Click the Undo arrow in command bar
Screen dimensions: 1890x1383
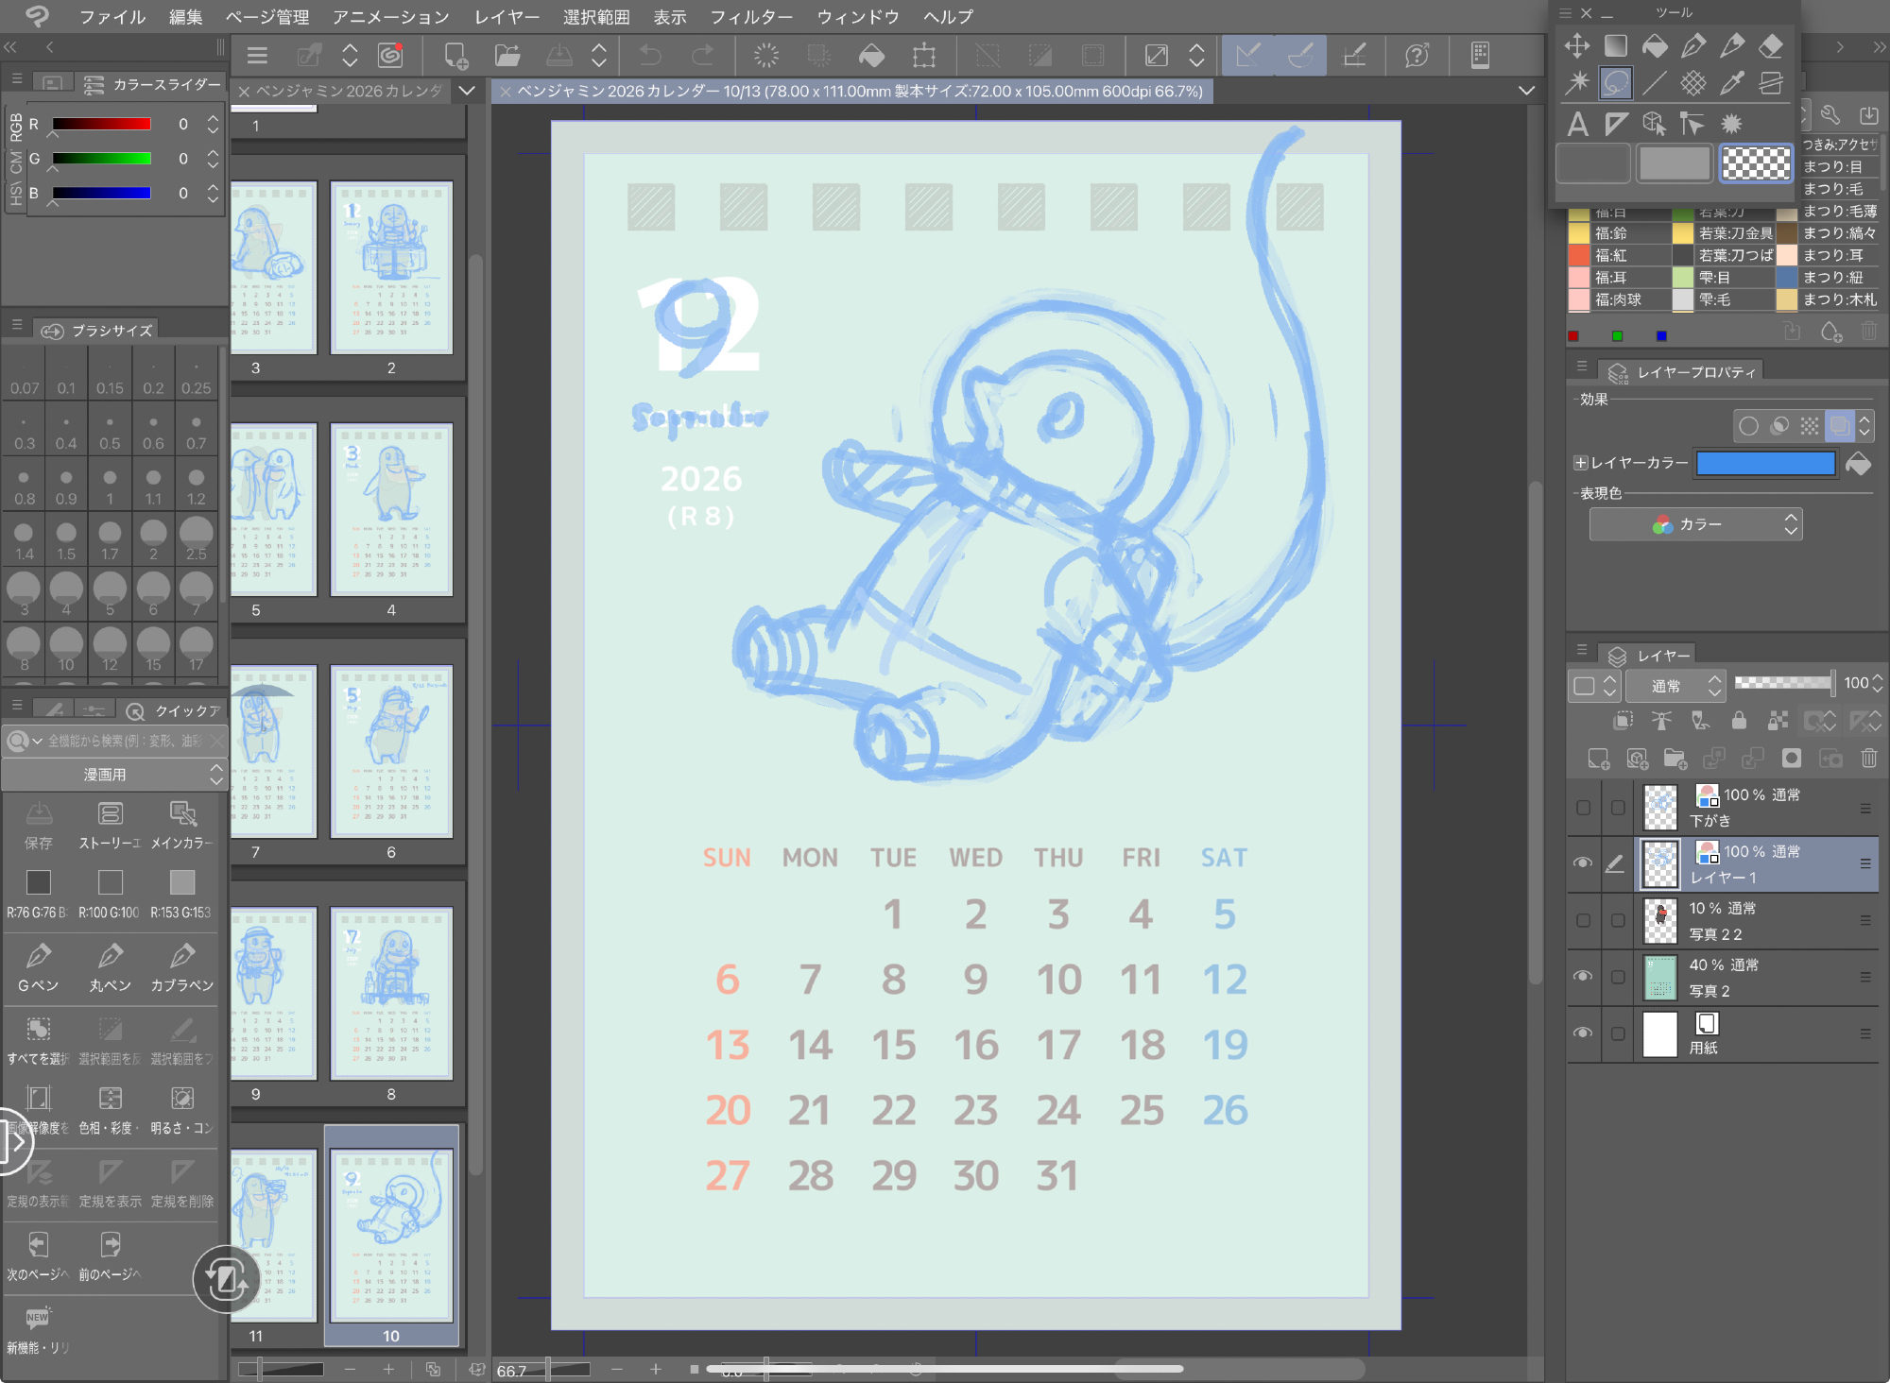click(x=651, y=56)
